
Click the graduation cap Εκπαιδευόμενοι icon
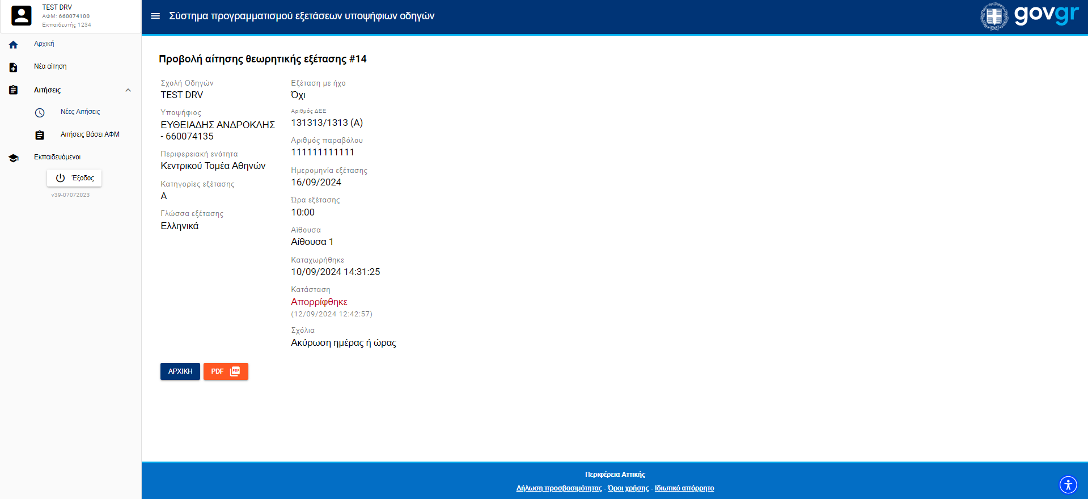pyautogui.click(x=14, y=158)
